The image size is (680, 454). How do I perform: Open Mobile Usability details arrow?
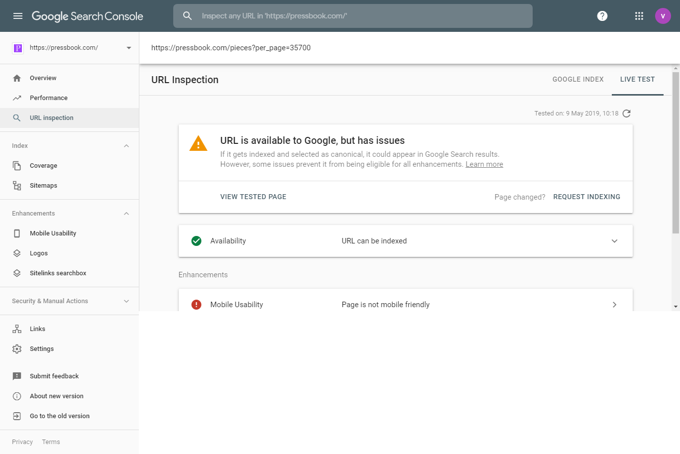(x=614, y=305)
